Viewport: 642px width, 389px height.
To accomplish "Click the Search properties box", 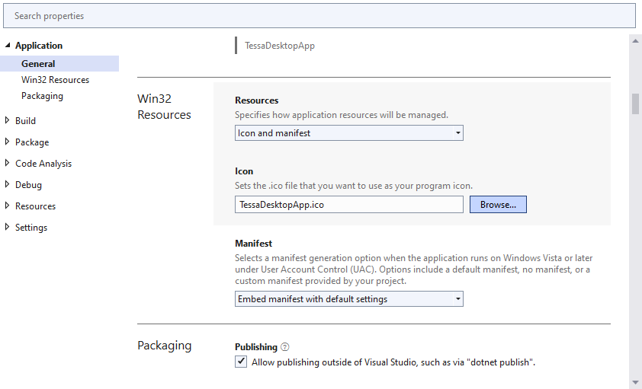I will 320,15.
